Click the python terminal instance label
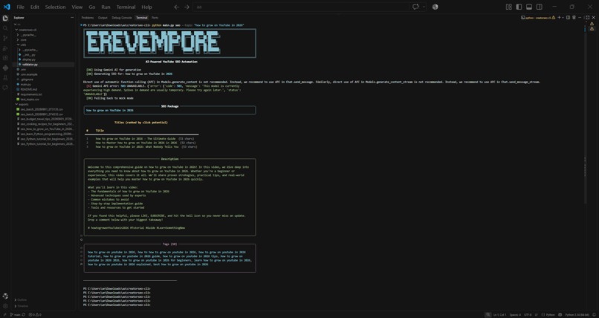Screen dimensions: 599x318 pyautogui.click(x=538, y=18)
